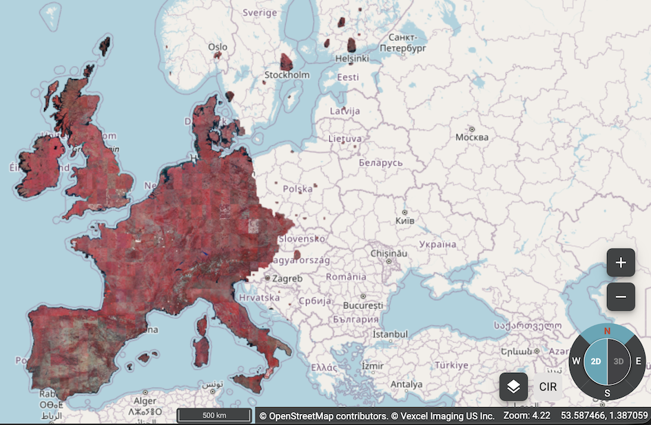Screen dimensions: 651x425
Task: Click the Србија country label
Action: tap(315, 301)
